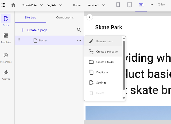Viewport: 171px width, 124px height.
Task: Select the desktop device preview
Action: 141,5
